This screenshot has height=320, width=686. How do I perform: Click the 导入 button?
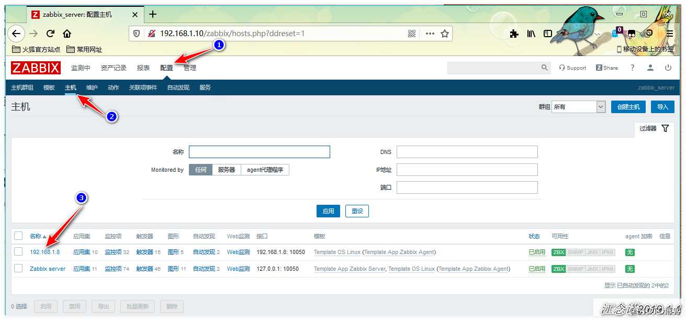[662, 107]
